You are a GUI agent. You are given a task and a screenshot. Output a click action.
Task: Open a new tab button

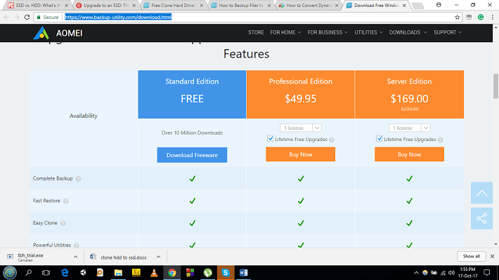click(418, 6)
